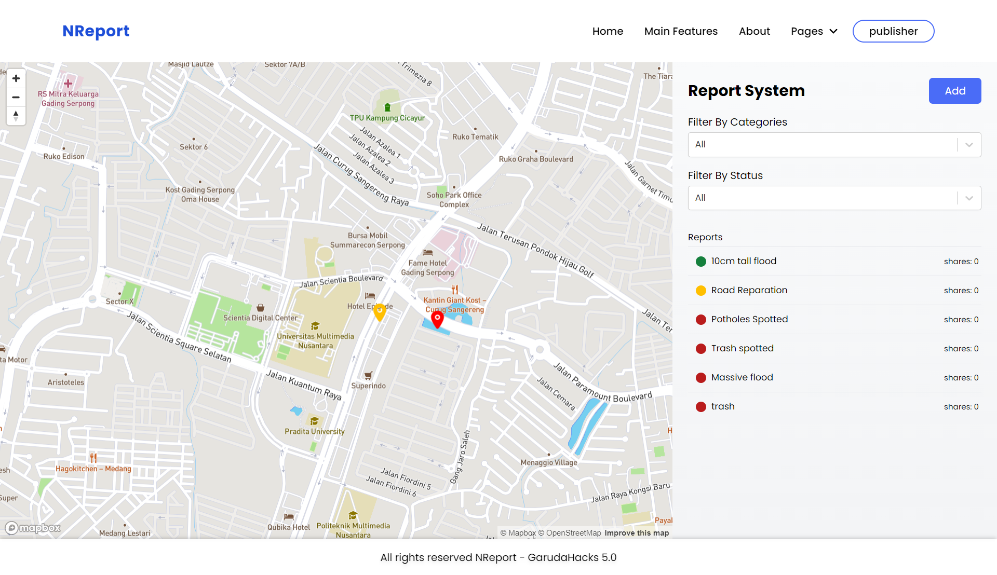Open the Filter By Status dropdown
Image resolution: width=997 pixels, height=575 pixels.
click(834, 198)
